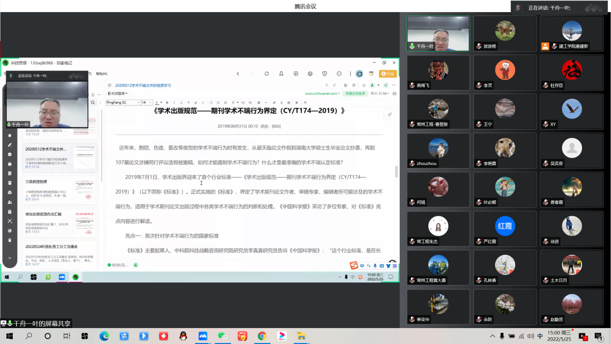Image resolution: width=611 pixels, height=344 pixels.
Task: Open Google Chrome from the taskbar
Action: tap(262, 336)
